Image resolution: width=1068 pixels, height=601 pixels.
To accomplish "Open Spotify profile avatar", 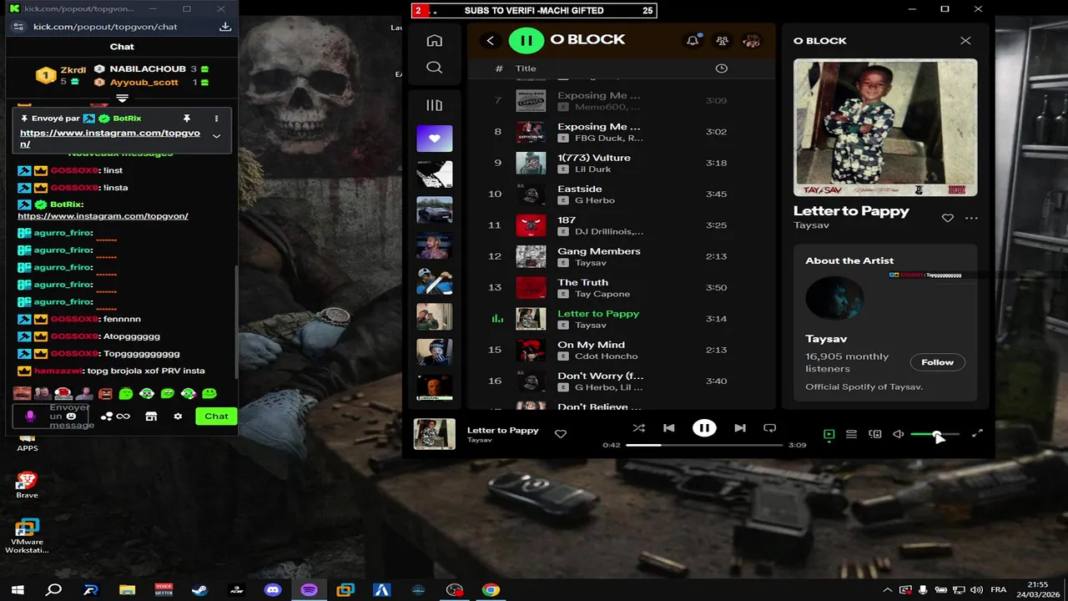I will (x=752, y=40).
